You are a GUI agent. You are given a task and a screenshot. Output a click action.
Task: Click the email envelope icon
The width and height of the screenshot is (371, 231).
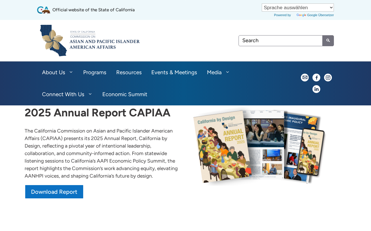tap(305, 77)
